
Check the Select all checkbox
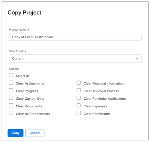[11, 75]
